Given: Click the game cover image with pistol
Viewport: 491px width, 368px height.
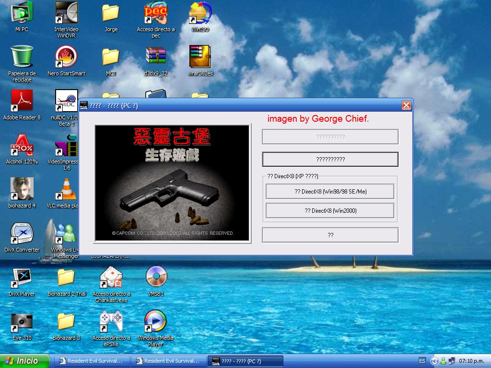Looking at the screenshot, I should (x=172, y=183).
